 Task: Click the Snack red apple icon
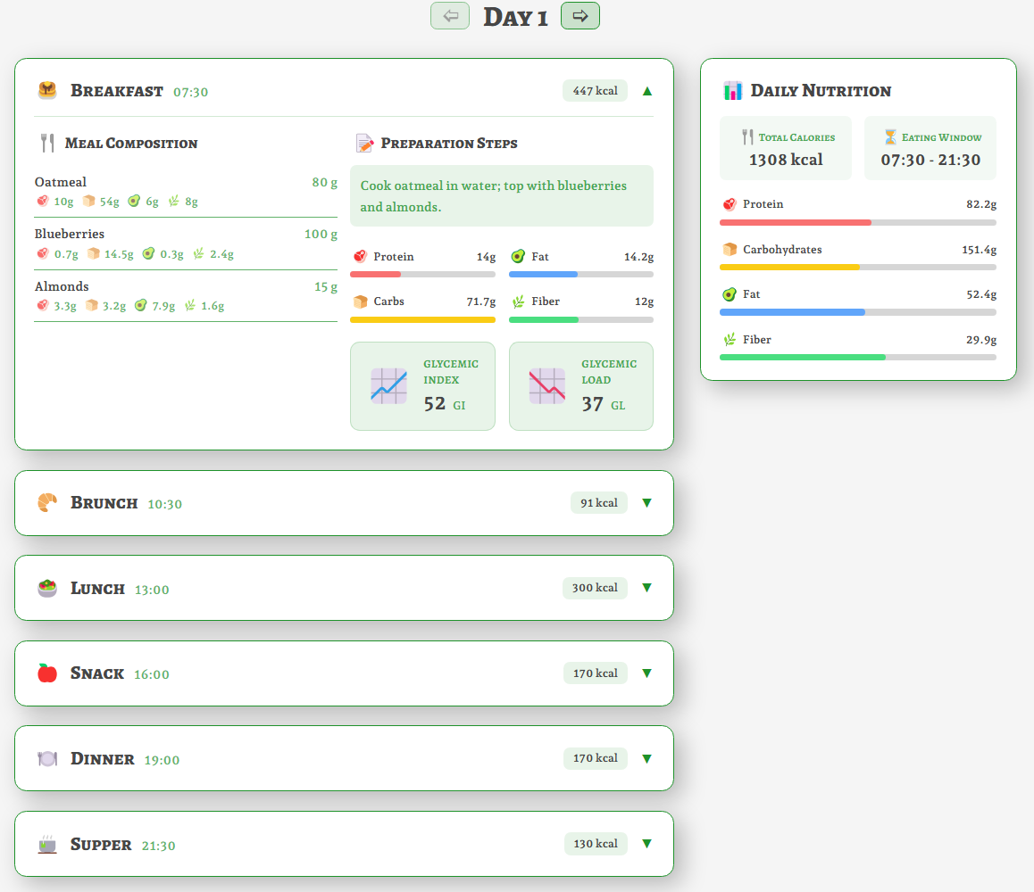(x=47, y=673)
